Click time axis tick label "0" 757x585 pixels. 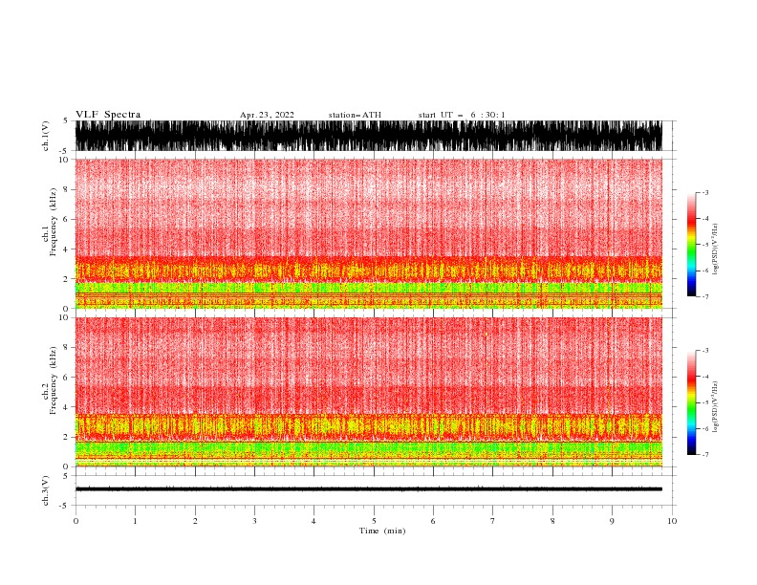(x=76, y=521)
